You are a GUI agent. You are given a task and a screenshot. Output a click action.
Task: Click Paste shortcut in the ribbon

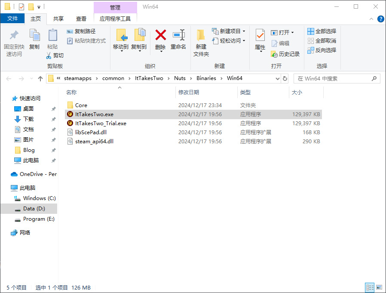[x=86, y=41]
